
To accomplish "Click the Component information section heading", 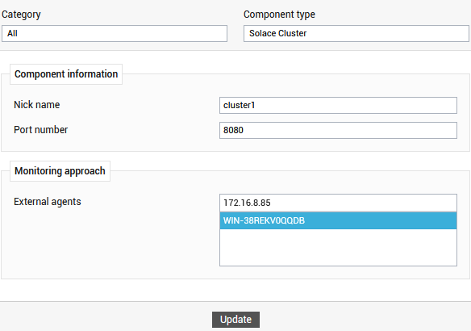I will tap(66, 74).
